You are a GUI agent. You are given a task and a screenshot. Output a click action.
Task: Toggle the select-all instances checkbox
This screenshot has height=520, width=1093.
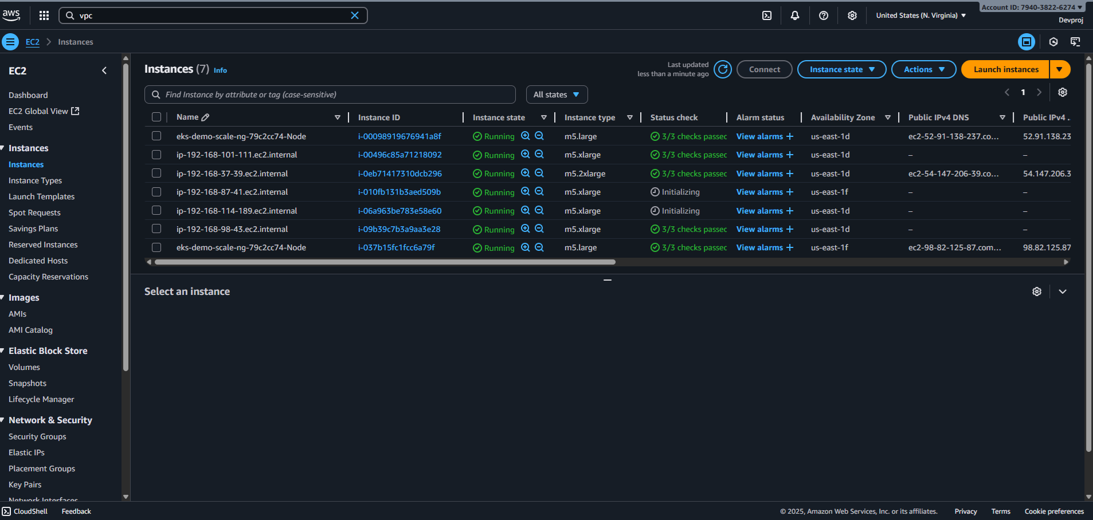pos(156,117)
